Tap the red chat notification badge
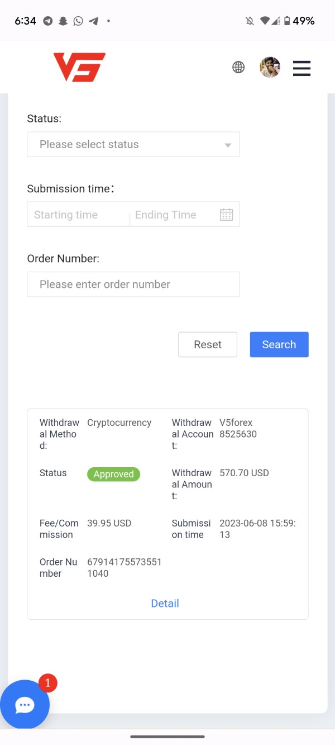The width and height of the screenshot is (335, 745). (x=48, y=682)
